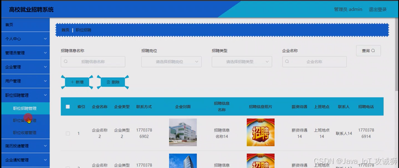The image size is (399, 168).
Task: Click the search icon in 招聘信息名称 field
Action: (x=66, y=61)
